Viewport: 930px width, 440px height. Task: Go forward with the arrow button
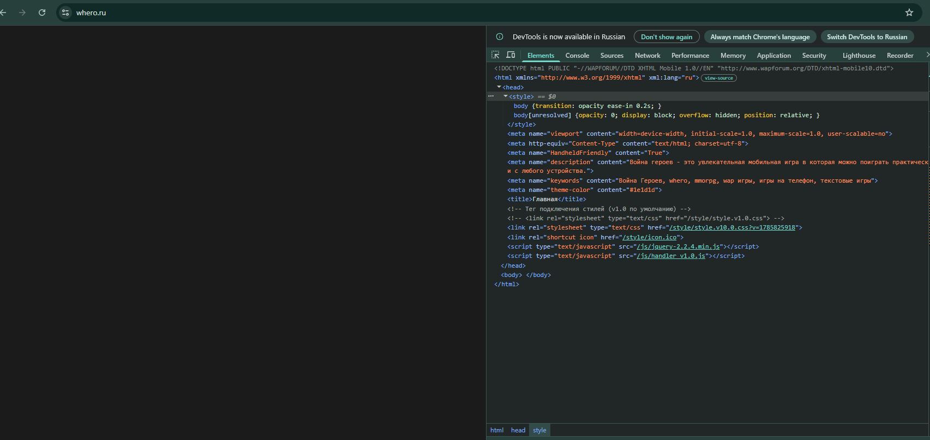[x=22, y=13]
